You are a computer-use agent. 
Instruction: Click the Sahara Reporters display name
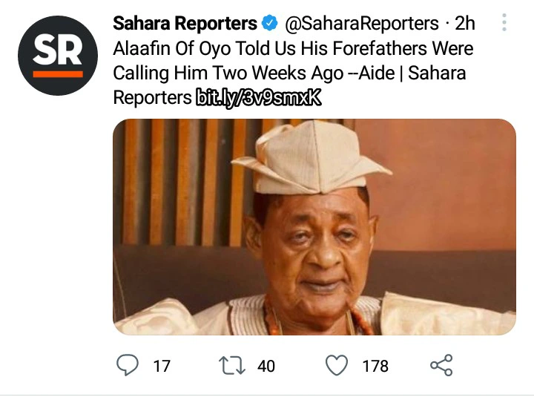coord(185,24)
